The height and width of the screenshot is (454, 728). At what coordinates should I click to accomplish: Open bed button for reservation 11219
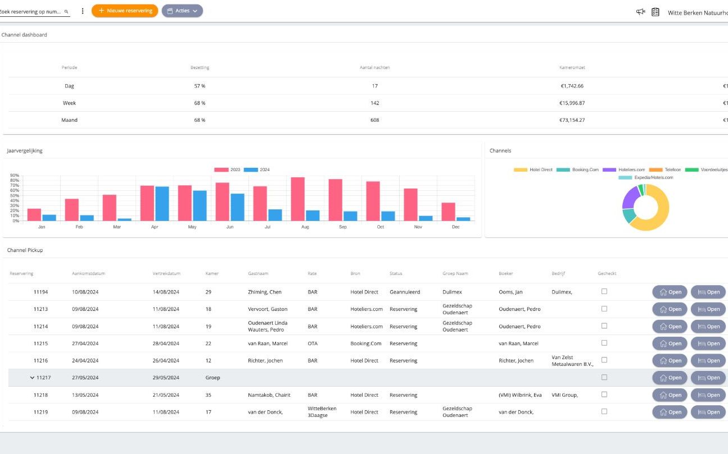coord(708,412)
